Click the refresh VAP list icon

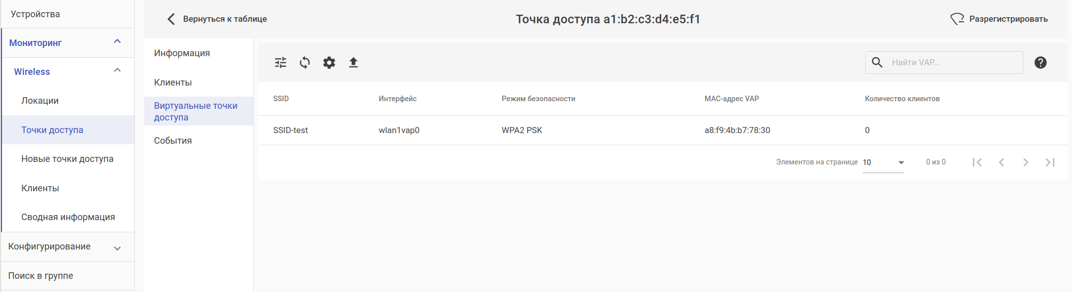coord(304,63)
